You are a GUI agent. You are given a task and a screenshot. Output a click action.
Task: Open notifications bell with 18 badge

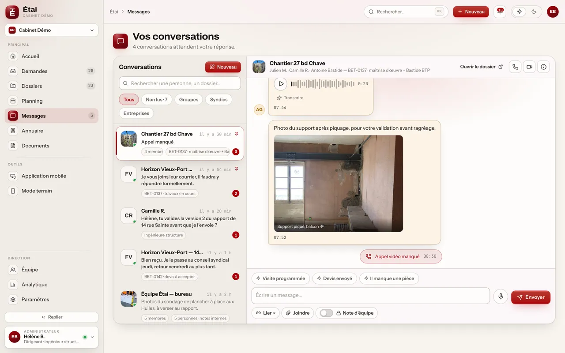pyautogui.click(x=500, y=12)
